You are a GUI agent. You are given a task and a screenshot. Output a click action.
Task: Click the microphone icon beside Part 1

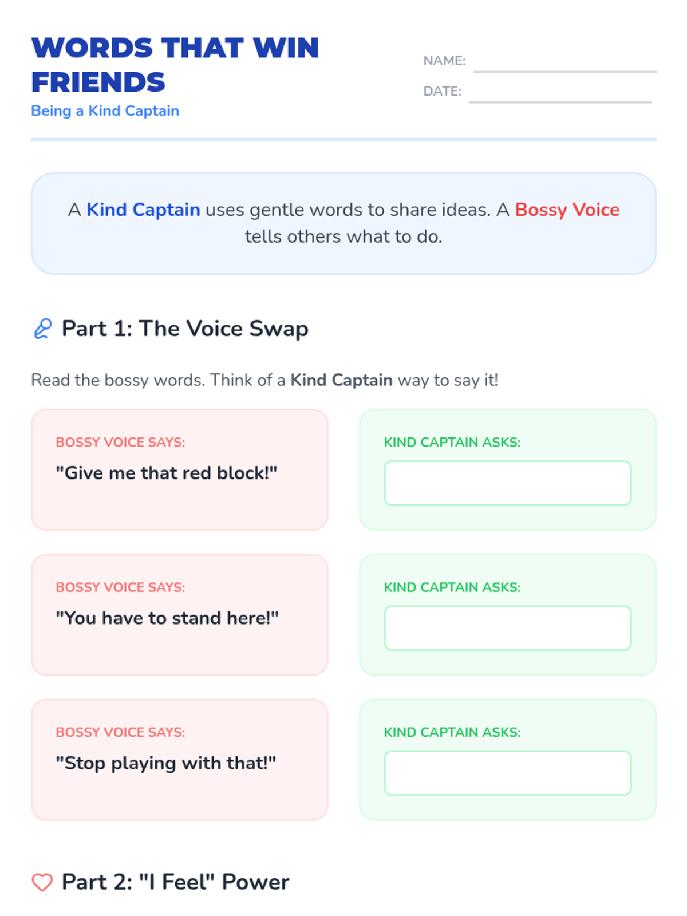point(42,329)
